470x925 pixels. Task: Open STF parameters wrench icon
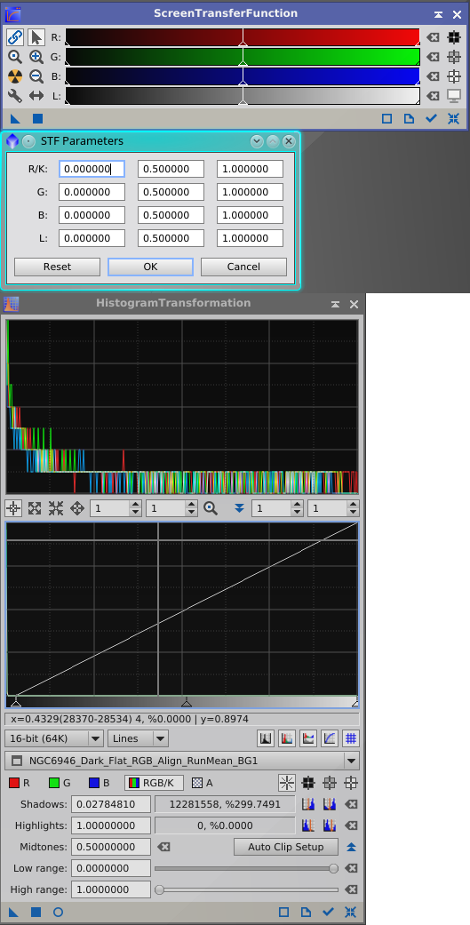[15, 96]
